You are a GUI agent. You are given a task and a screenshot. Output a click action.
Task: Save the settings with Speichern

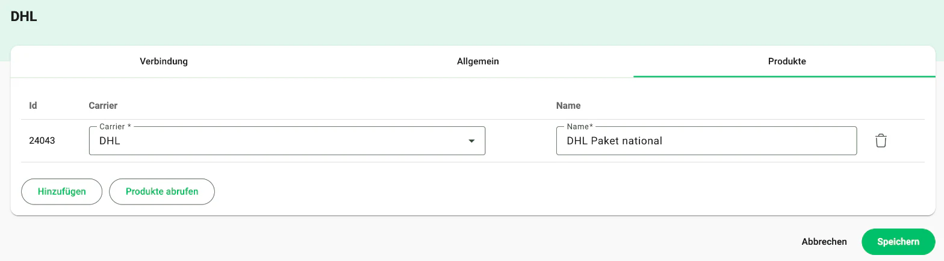point(898,242)
